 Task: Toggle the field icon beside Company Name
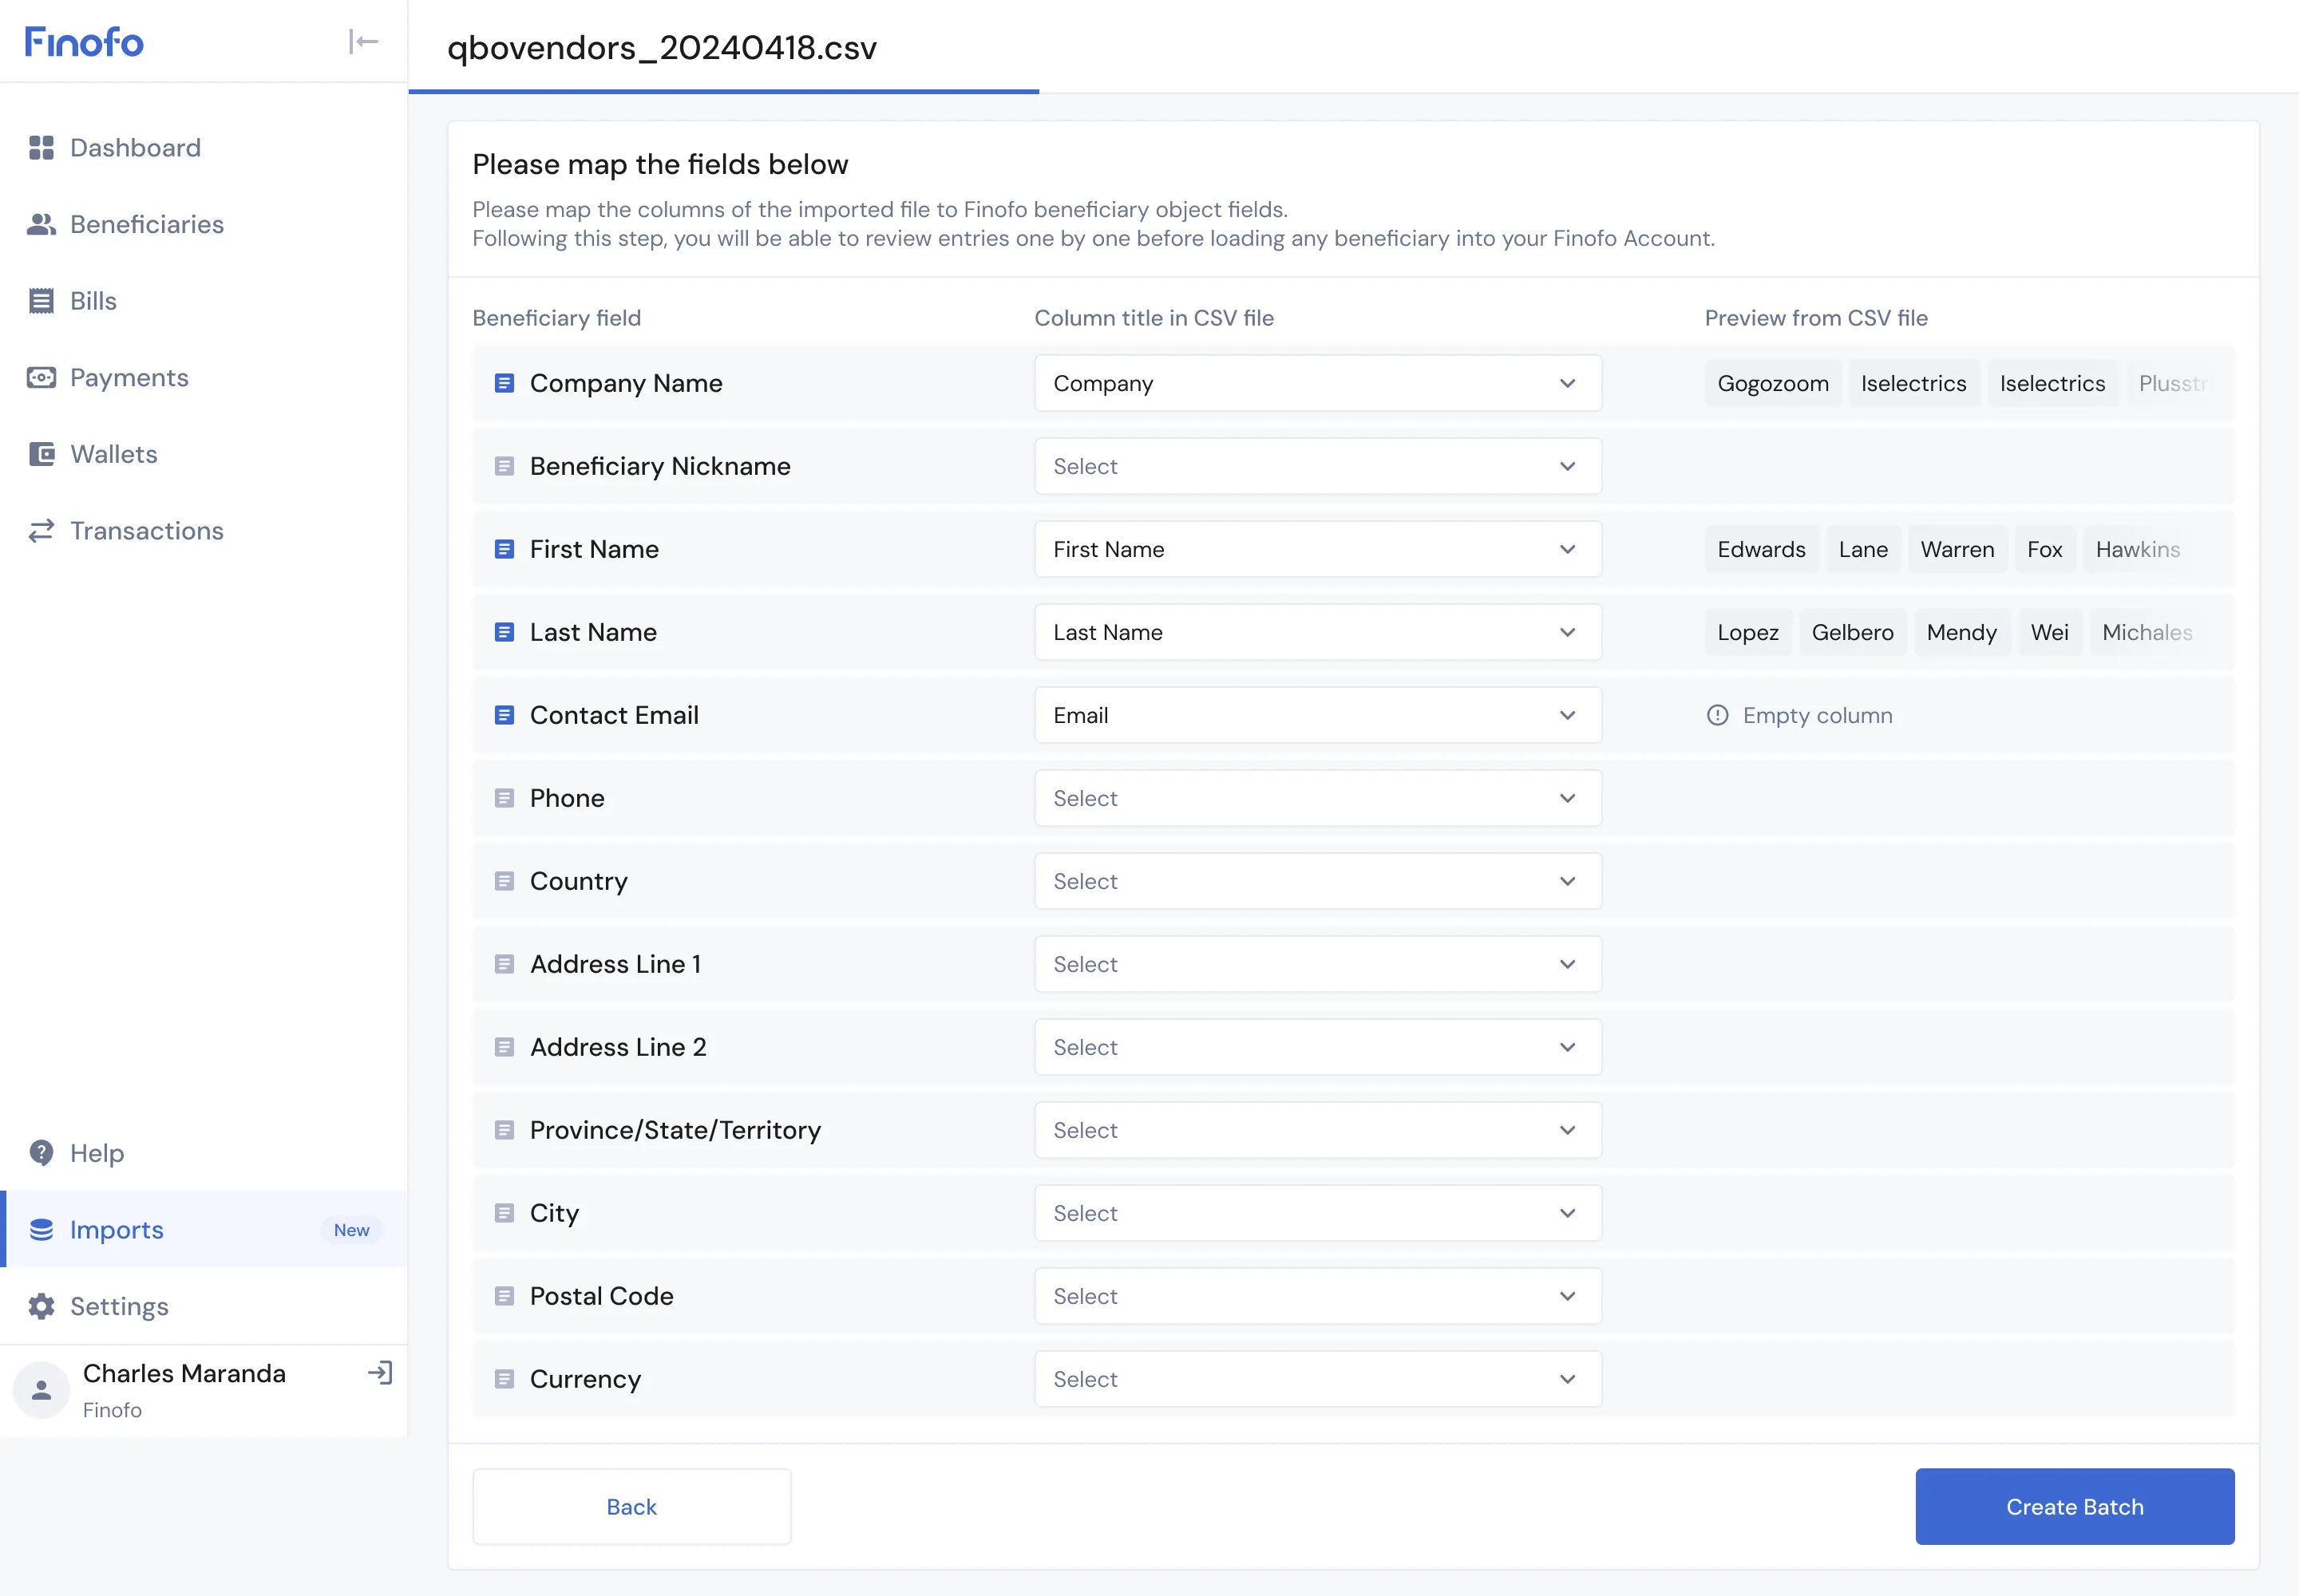pos(505,383)
